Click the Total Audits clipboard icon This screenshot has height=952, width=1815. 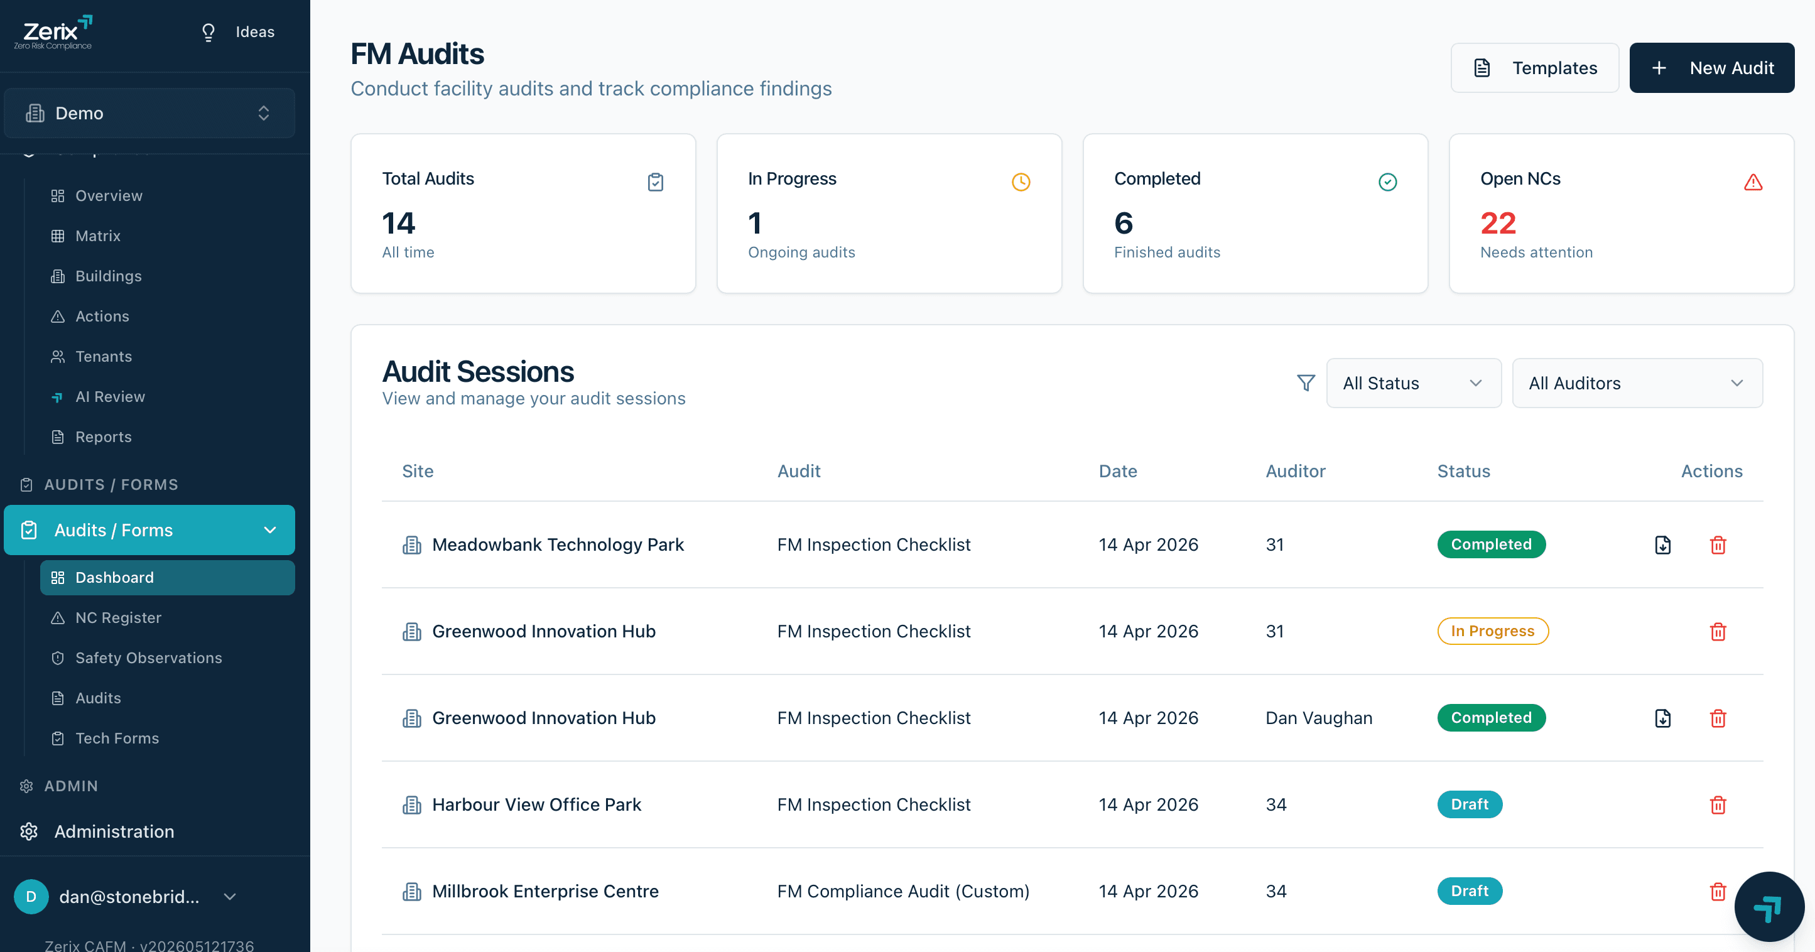coord(655,182)
